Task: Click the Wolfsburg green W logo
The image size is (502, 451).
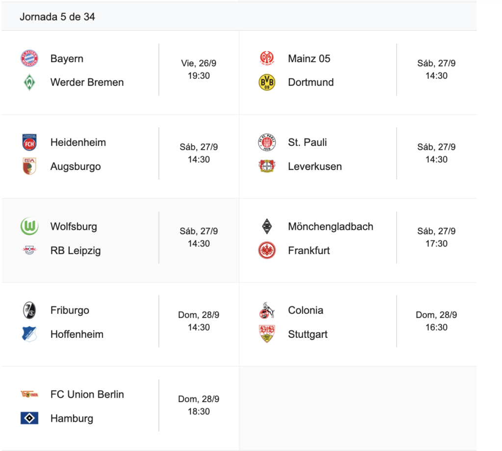Action: (29, 227)
